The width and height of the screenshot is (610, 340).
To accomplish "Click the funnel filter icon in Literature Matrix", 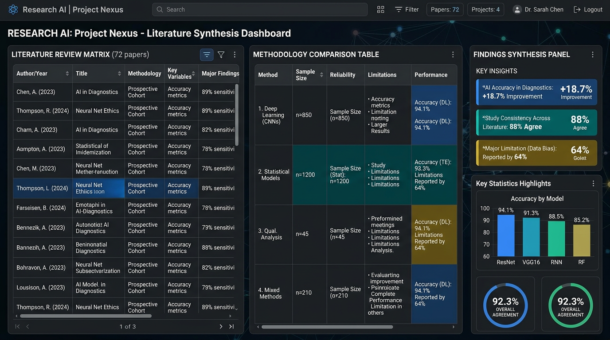I will pos(221,54).
